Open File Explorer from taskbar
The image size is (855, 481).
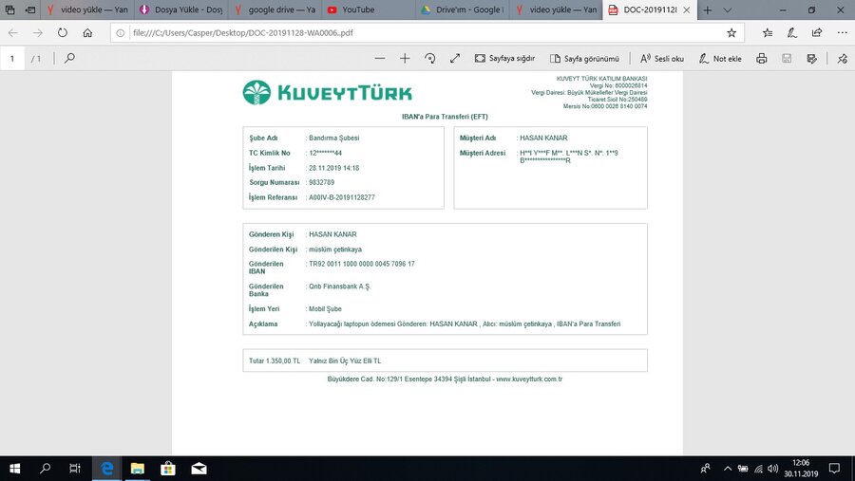(x=138, y=469)
